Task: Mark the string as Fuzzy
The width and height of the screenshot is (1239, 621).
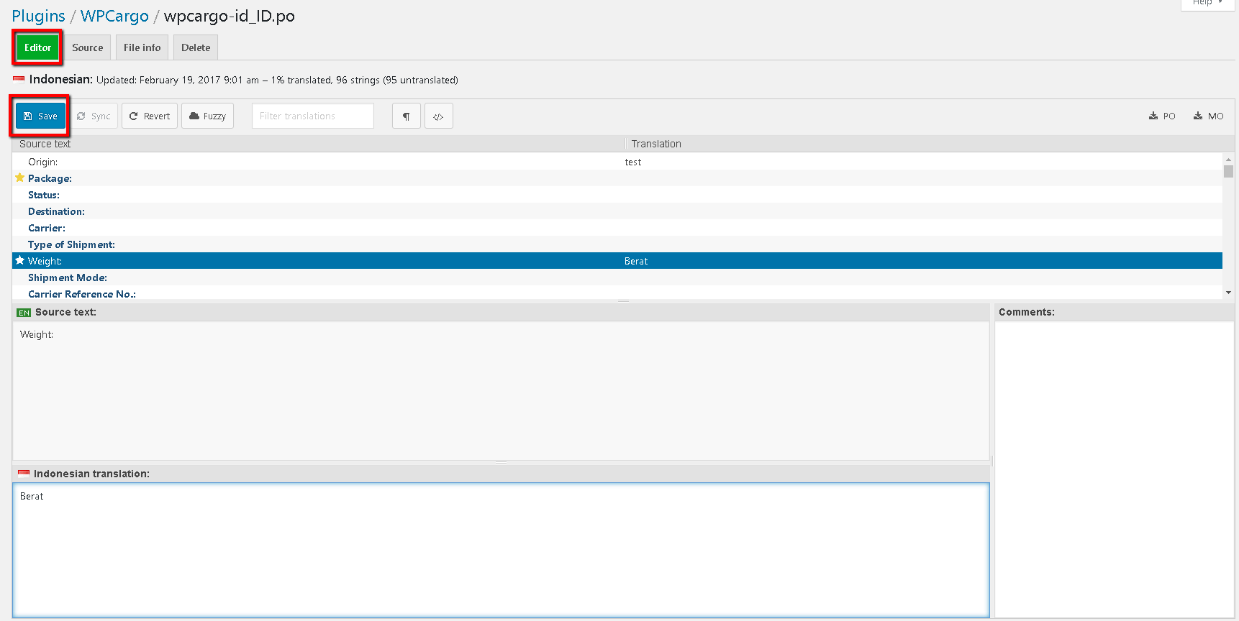Action: click(x=207, y=116)
